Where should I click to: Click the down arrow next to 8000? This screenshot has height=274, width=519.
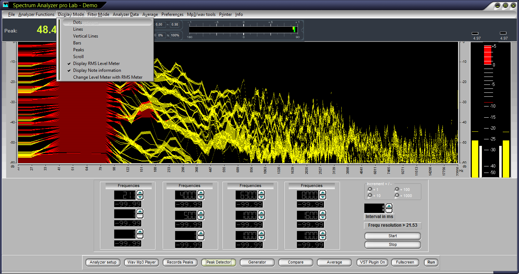323,197
